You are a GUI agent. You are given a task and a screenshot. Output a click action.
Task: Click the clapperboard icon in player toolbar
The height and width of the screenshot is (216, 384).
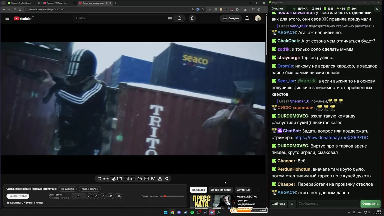pyautogui.click(x=119, y=179)
